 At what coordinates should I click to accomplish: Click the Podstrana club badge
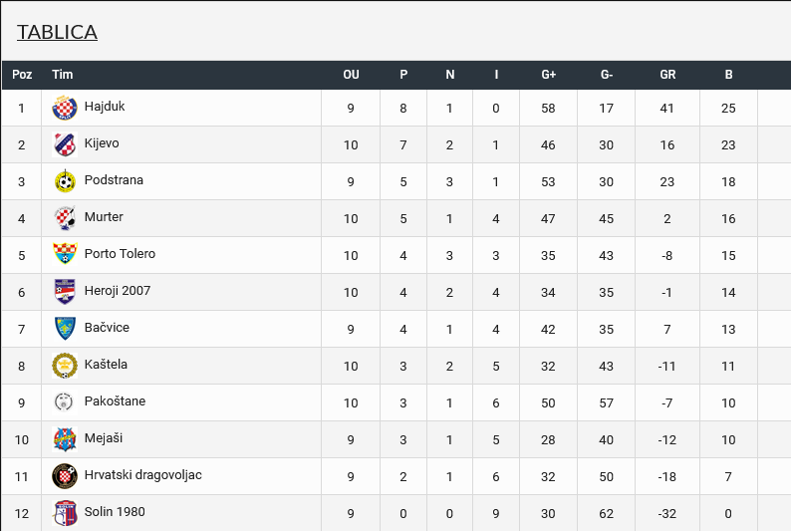click(x=65, y=181)
